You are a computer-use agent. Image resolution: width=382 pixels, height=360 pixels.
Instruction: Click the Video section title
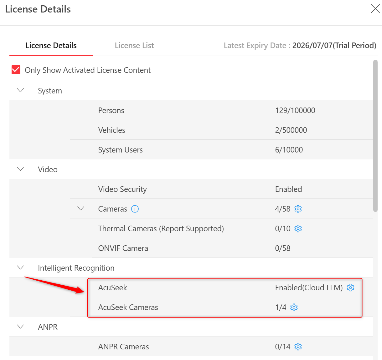coord(48,169)
